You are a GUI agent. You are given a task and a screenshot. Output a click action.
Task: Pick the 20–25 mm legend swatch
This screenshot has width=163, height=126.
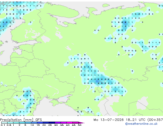[46, 123]
